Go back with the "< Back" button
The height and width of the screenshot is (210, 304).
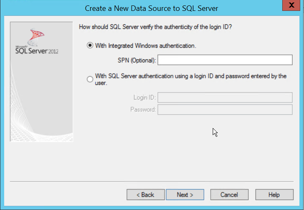[145, 195]
